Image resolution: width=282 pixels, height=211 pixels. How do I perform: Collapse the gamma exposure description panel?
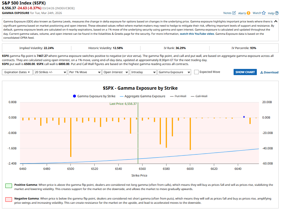click(276, 21)
